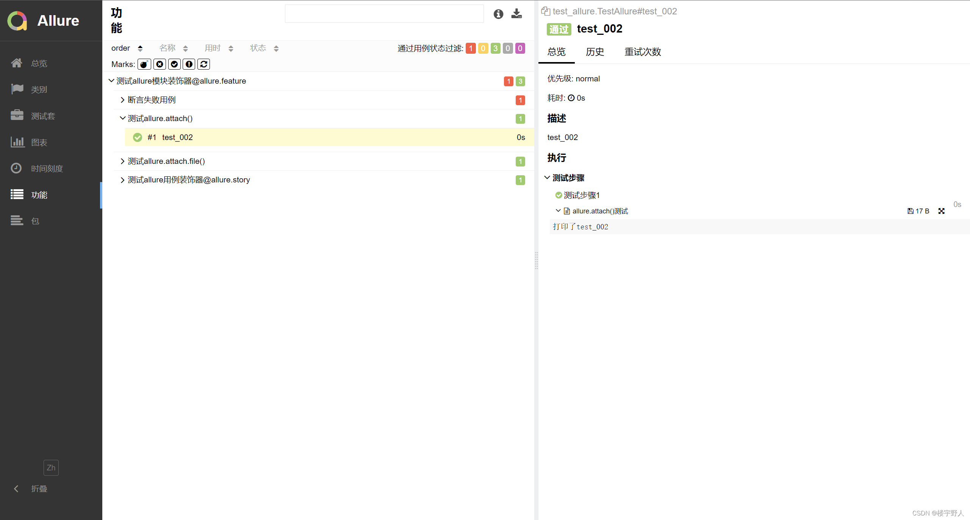Switch to the 历史 history tab
The width and height of the screenshot is (970, 520).
click(x=595, y=52)
